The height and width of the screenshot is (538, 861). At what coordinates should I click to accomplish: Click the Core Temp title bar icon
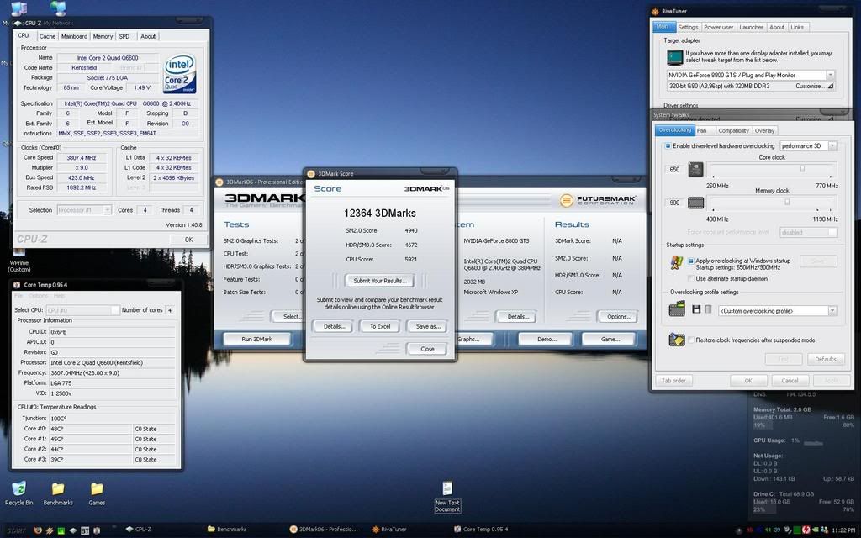coord(17,285)
